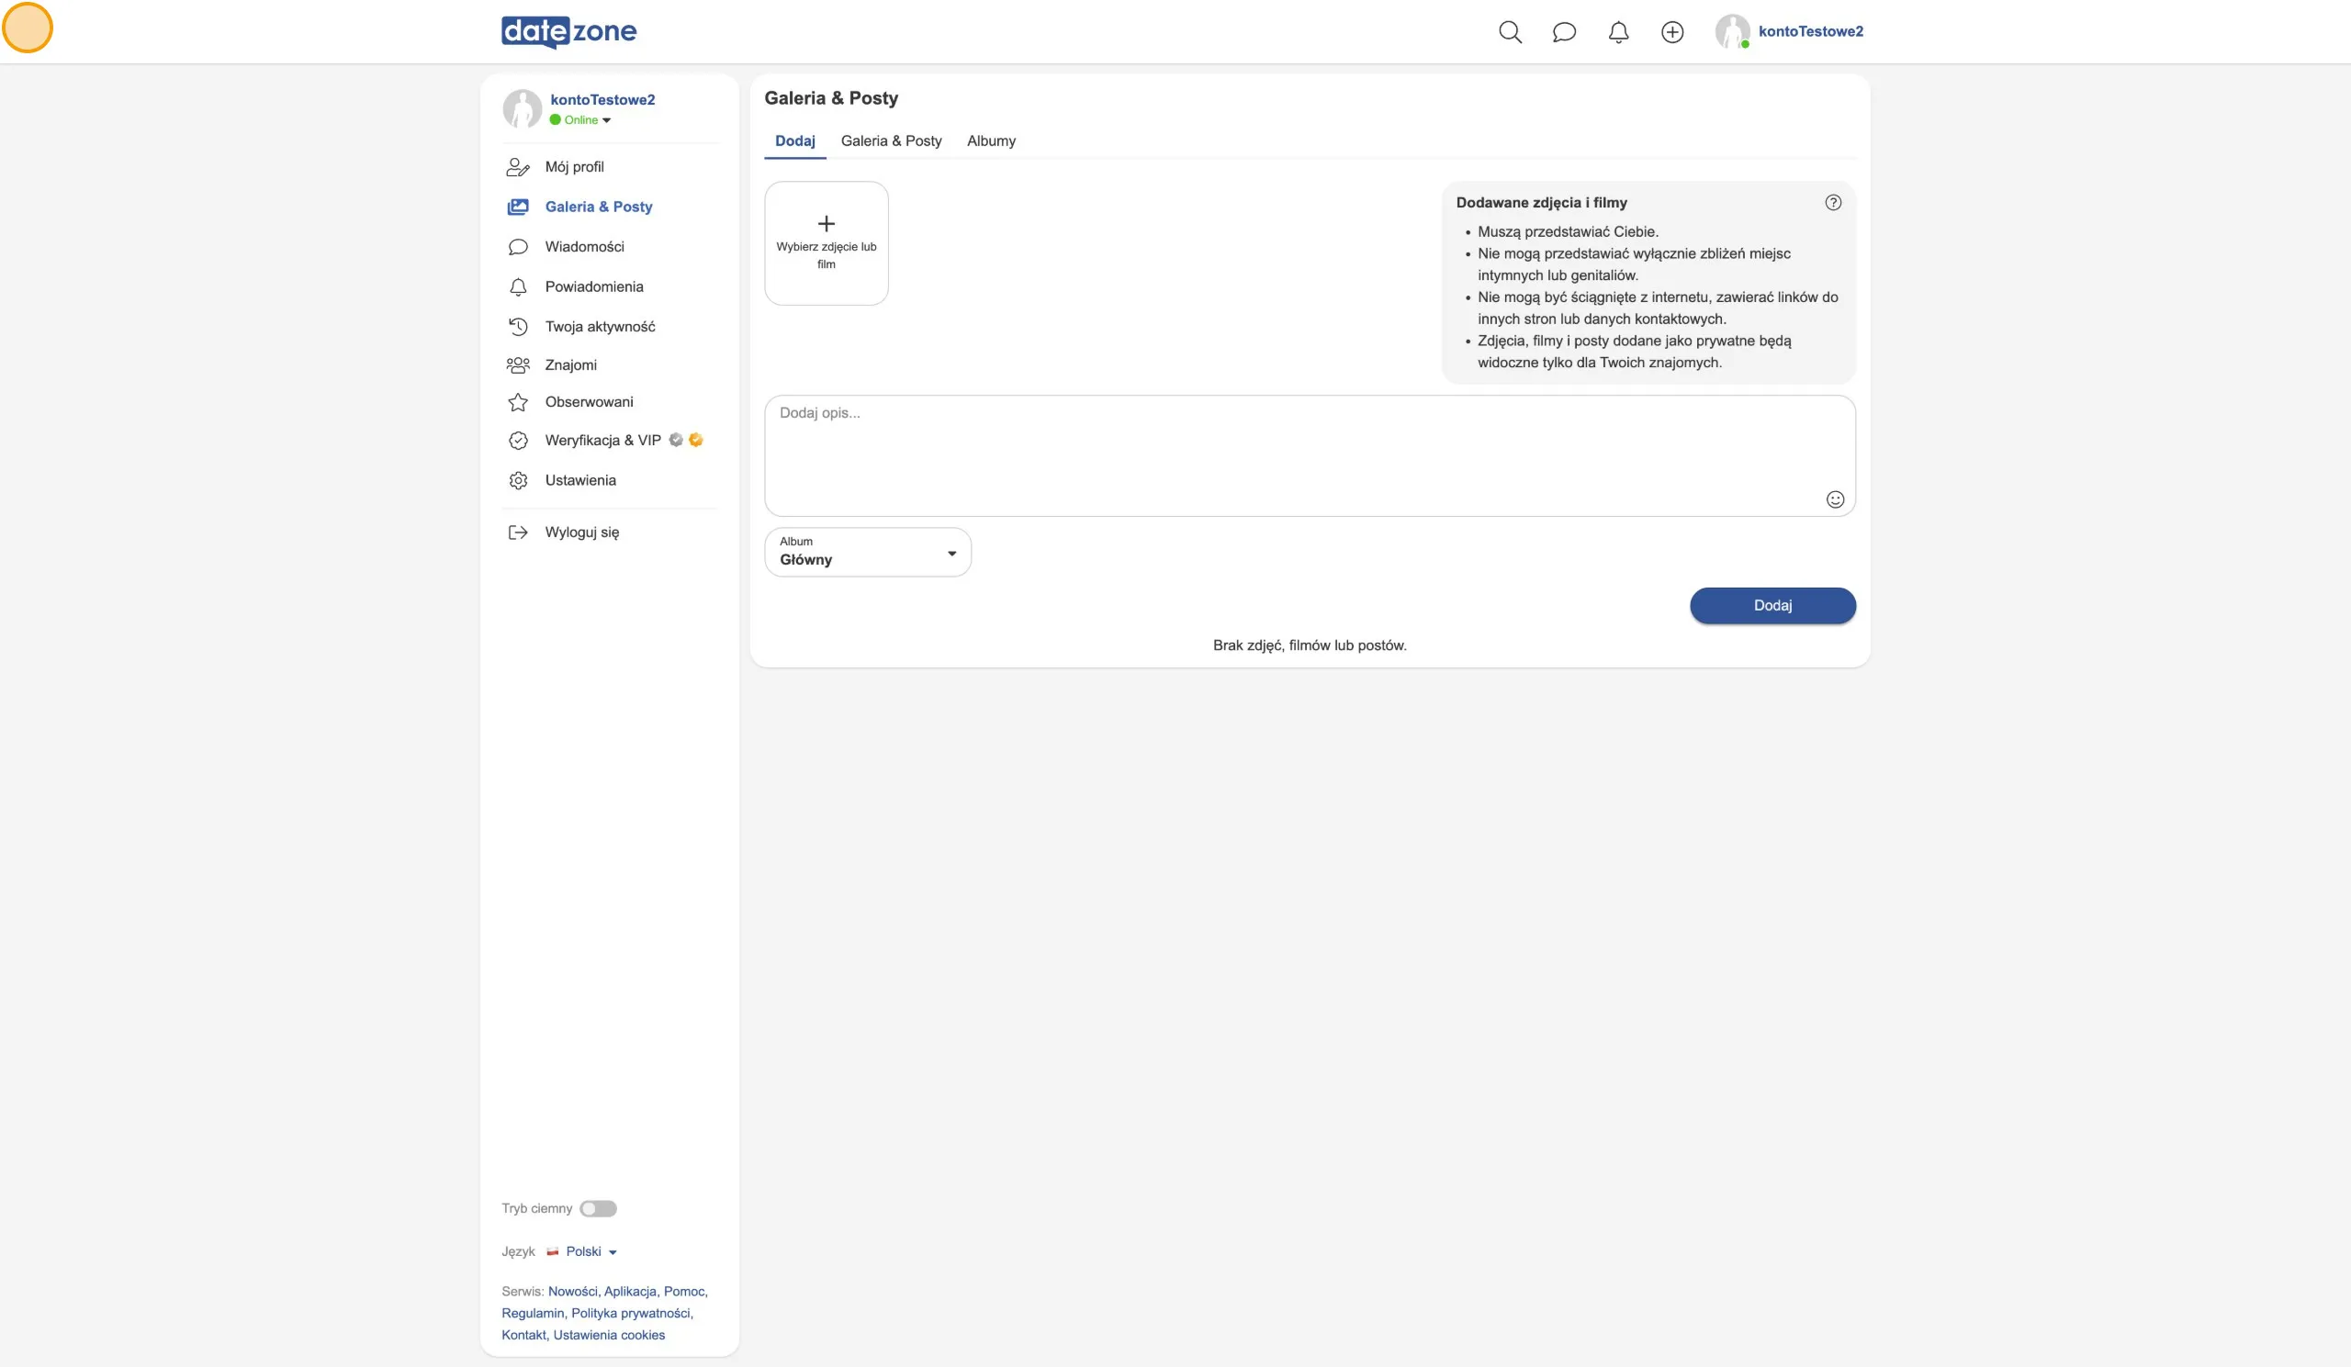Screen dimensions: 2351x1367
Task: Click the sidebar profile avatar
Action: [523, 109]
